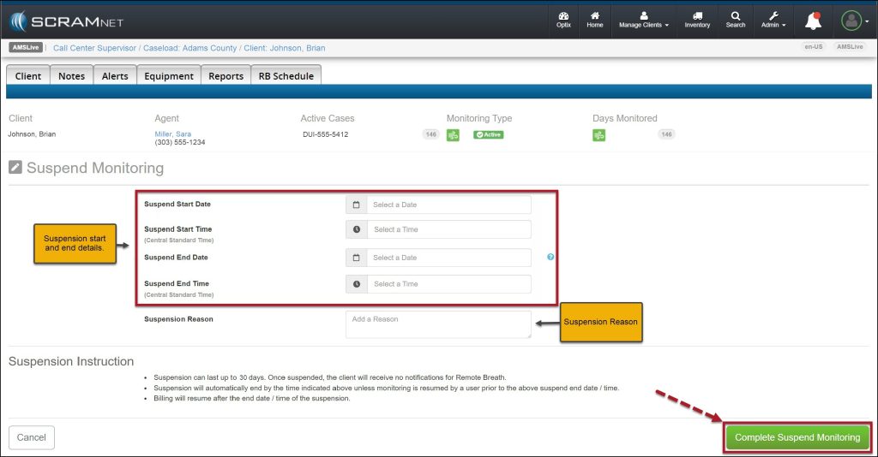Open the user profile avatar menu

pyautogui.click(x=851, y=21)
